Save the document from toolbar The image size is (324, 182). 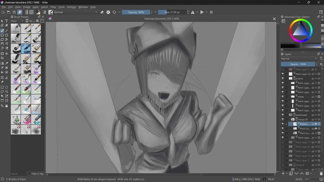click(x=14, y=12)
